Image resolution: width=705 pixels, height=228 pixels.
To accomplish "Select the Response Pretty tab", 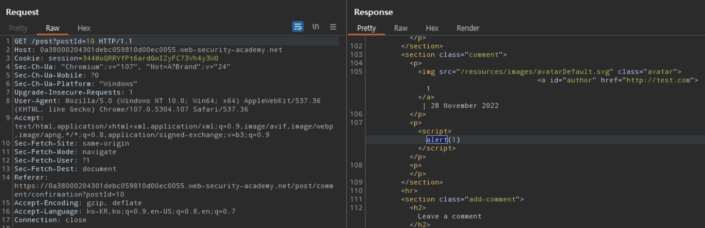I will (366, 28).
